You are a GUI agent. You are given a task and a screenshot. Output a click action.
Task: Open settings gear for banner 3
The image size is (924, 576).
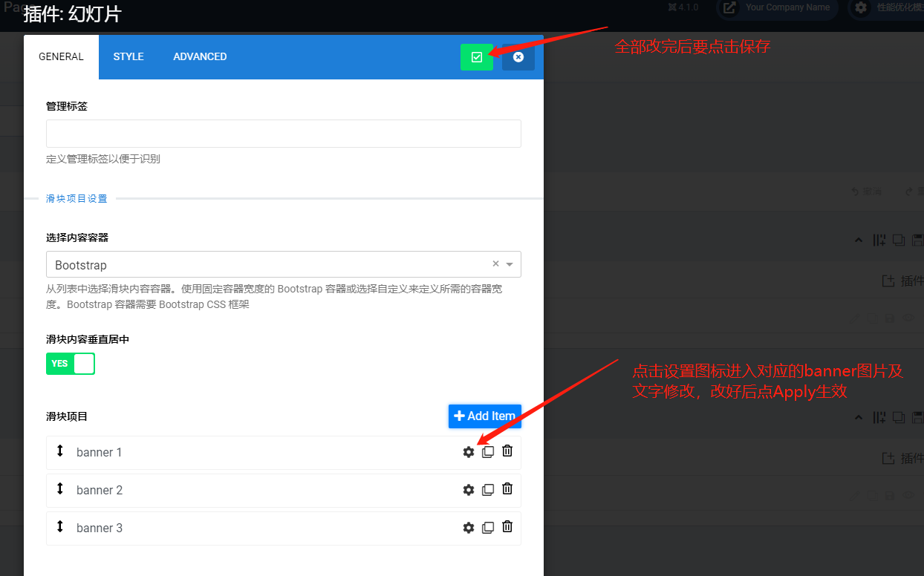point(469,528)
